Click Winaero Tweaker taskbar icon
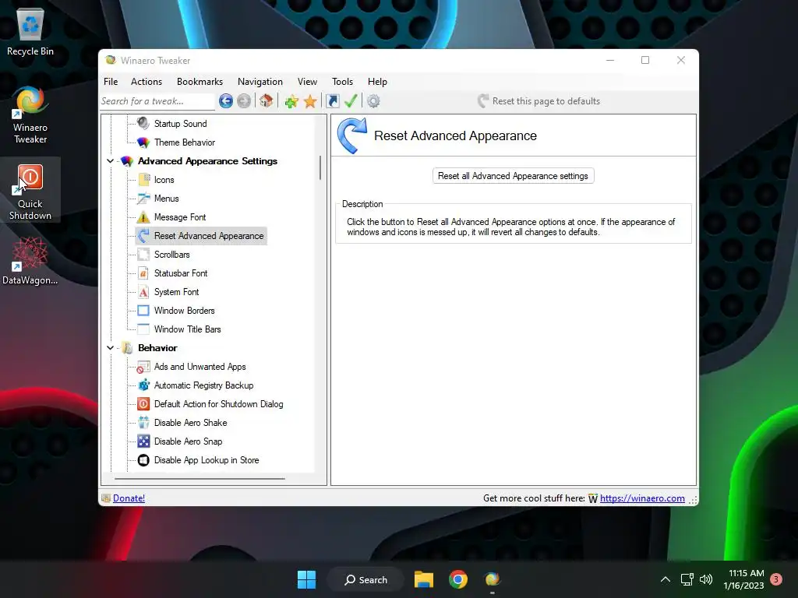 point(493,579)
